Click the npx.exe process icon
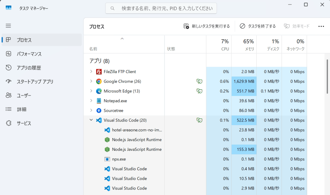The width and height of the screenshot is (330, 195). (x=107, y=159)
